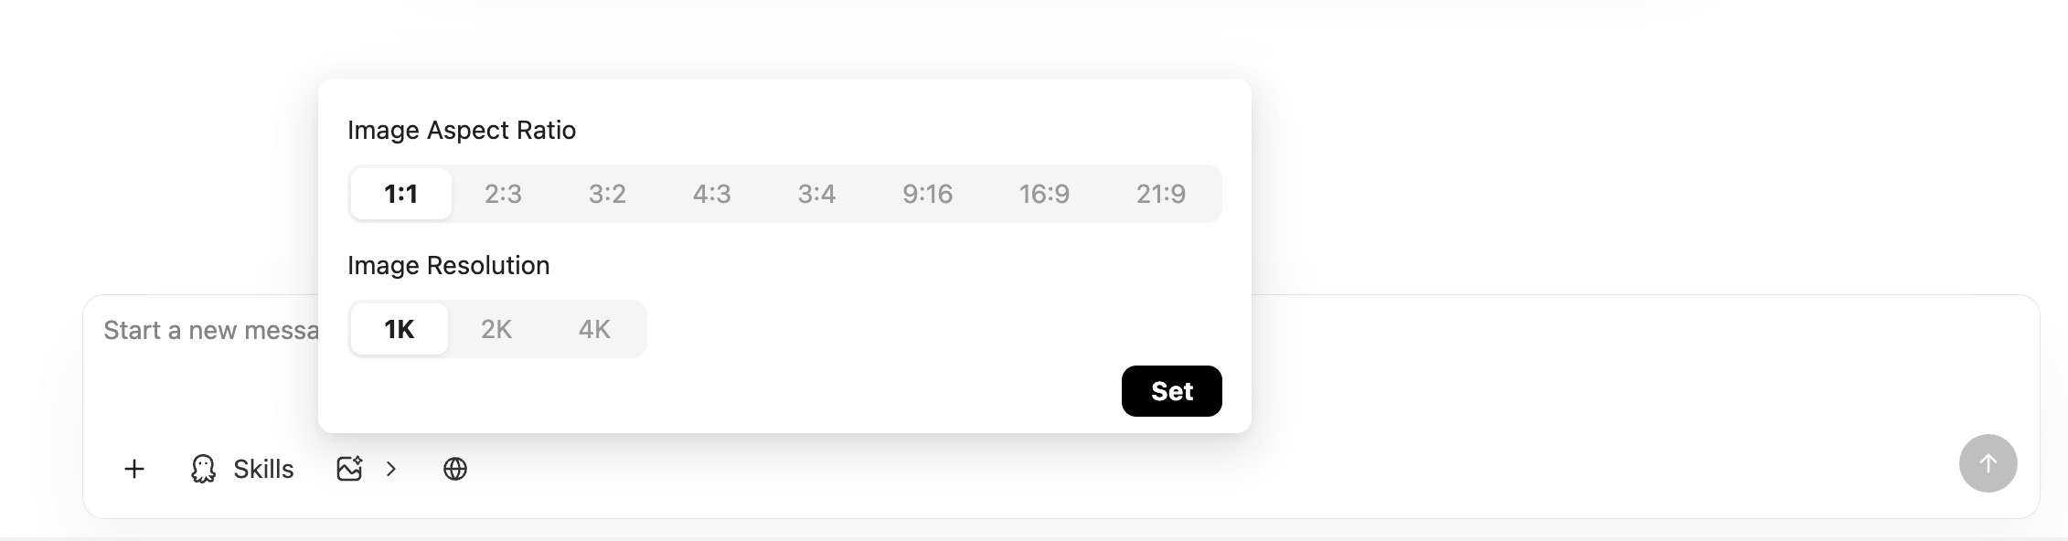Select 1K image resolution
Image resolution: width=2068 pixels, height=541 pixels.
(400, 329)
